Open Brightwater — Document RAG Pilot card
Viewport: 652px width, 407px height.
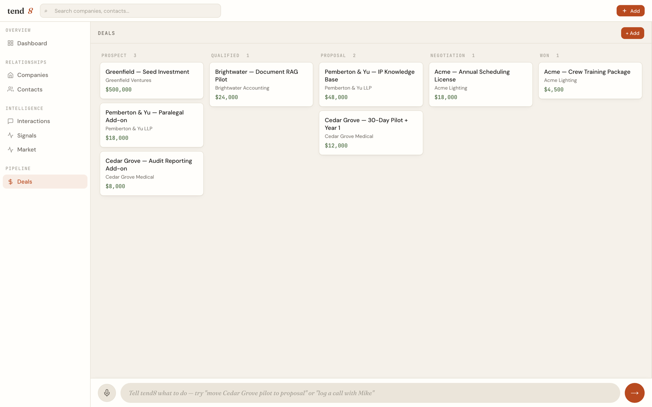(x=261, y=84)
